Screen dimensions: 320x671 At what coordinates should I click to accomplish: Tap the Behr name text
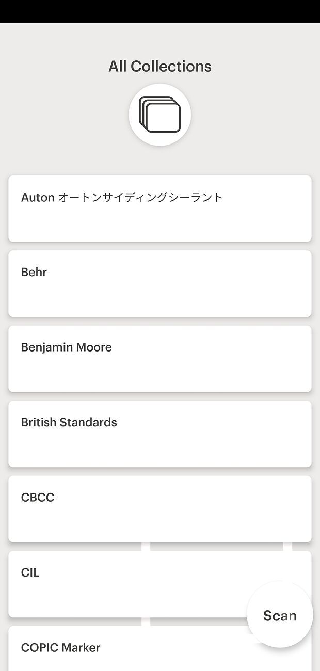pos(34,272)
